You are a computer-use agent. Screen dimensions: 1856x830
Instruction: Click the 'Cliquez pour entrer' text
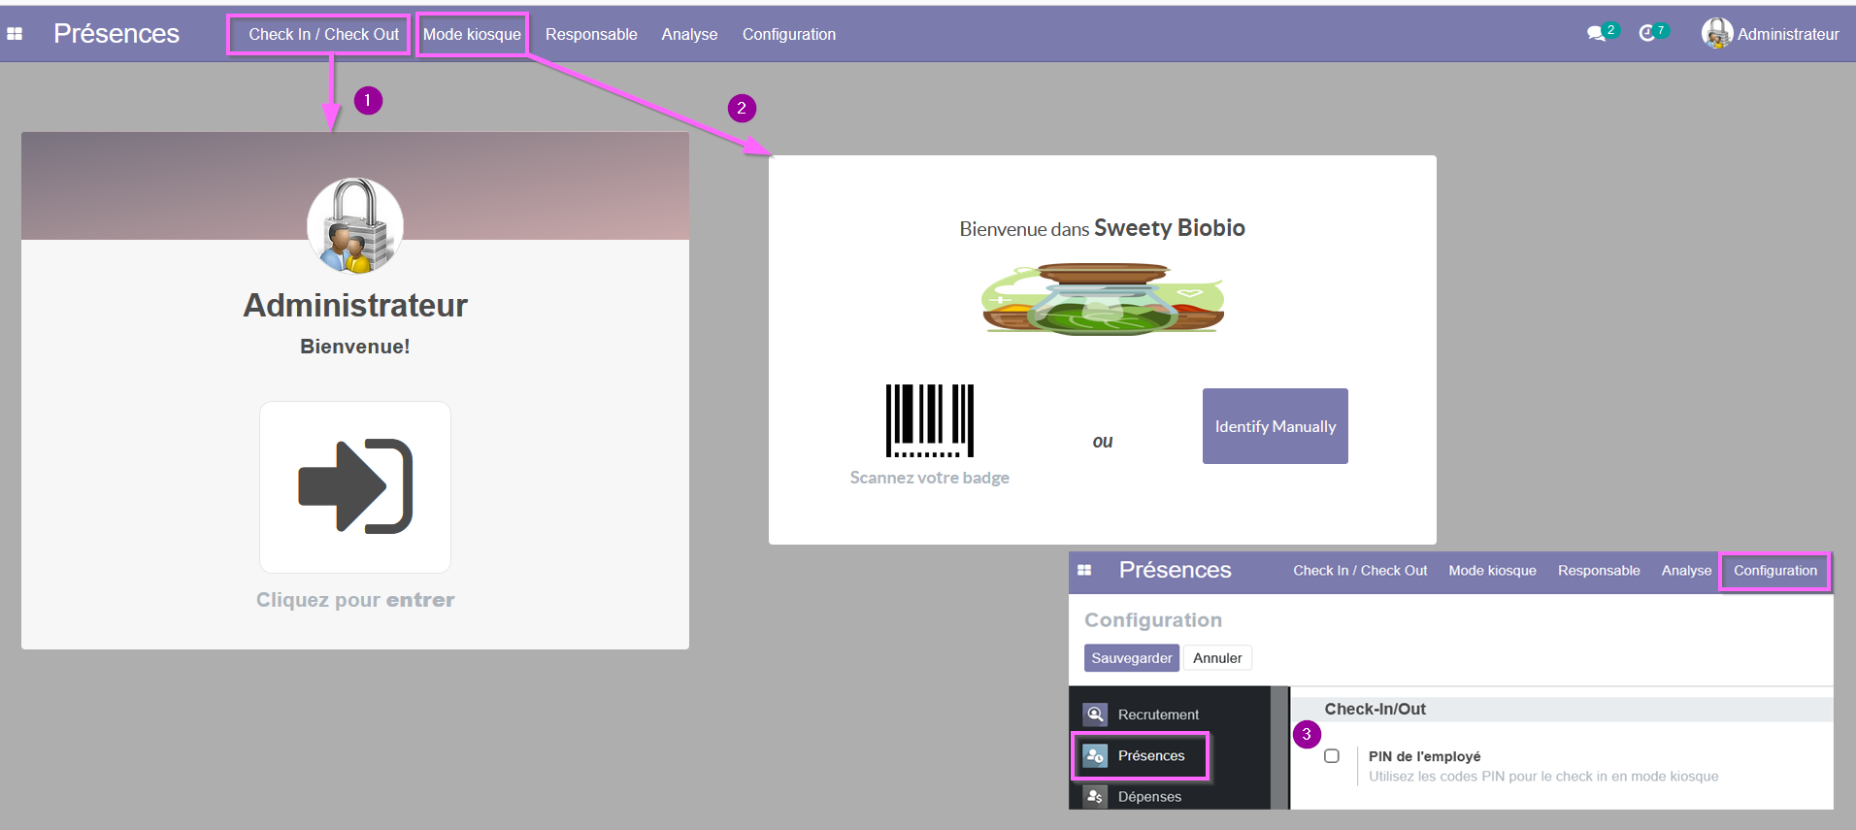coord(355,600)
